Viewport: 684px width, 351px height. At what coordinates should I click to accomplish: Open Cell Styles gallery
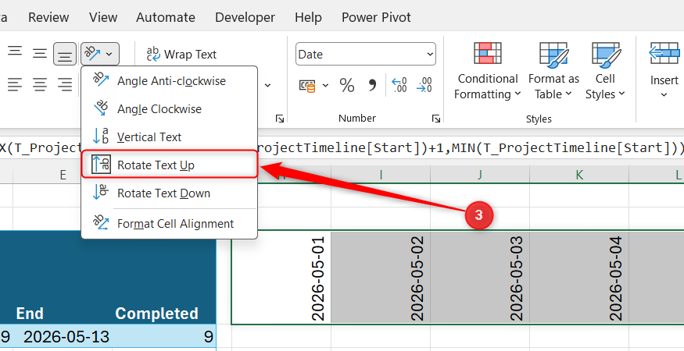coord(606,72)
